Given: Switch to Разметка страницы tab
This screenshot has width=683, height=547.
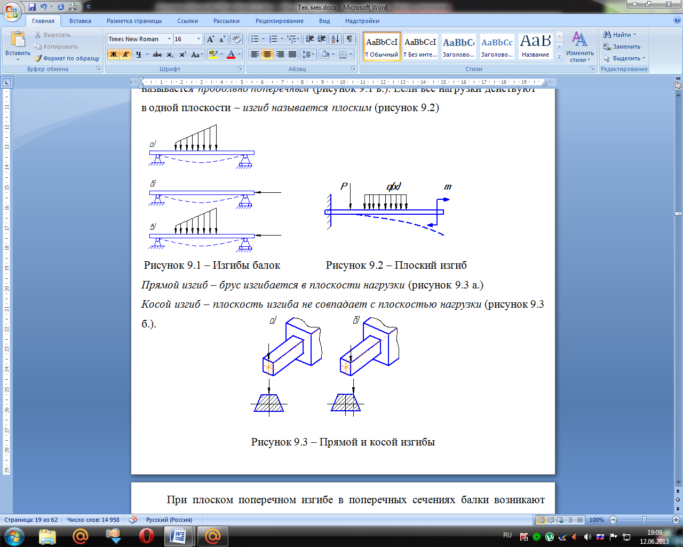Looking at the screenshot, I should pos(134,21).
